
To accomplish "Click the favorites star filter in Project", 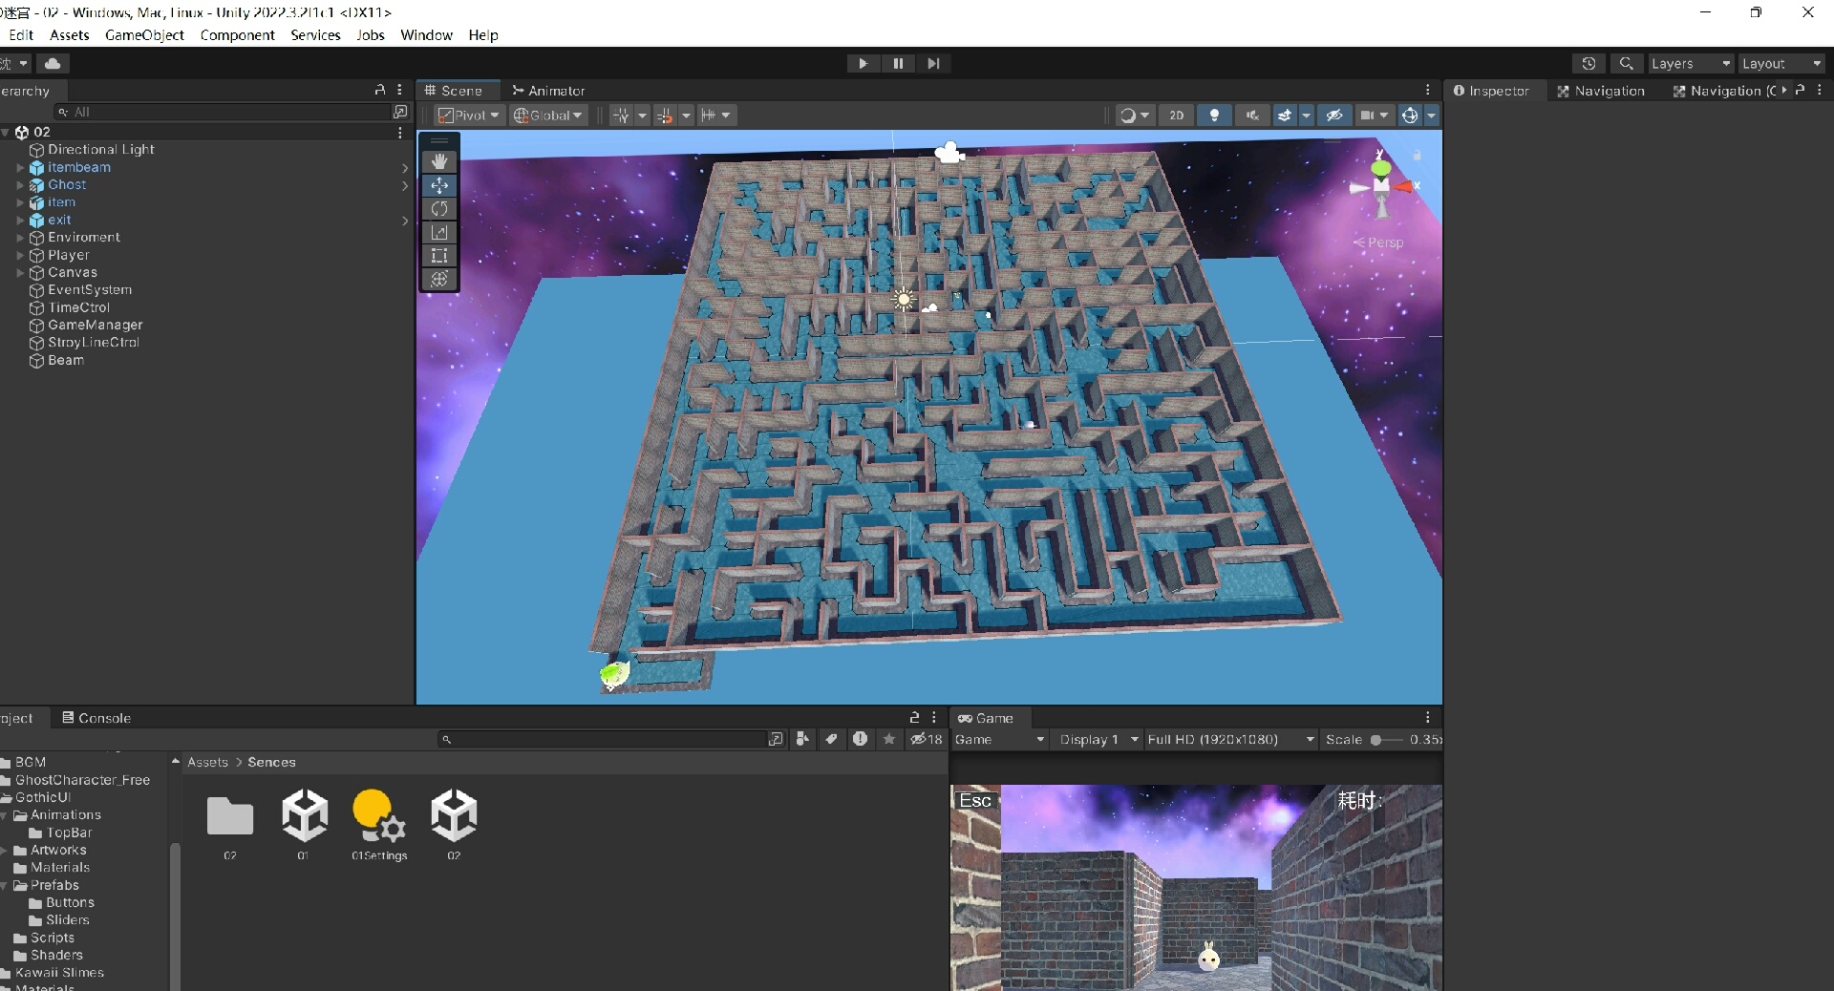I will (889, 739).
